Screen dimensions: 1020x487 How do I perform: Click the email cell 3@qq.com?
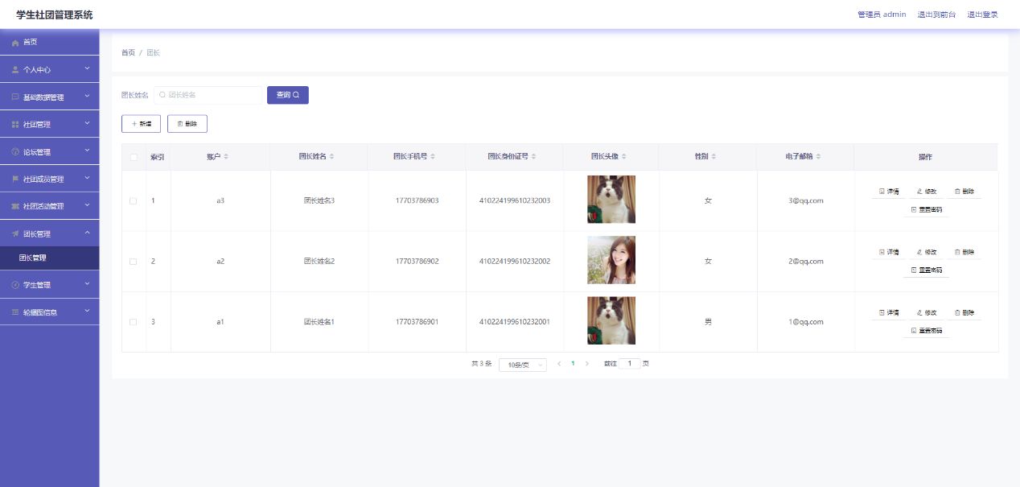click(805, 200)
